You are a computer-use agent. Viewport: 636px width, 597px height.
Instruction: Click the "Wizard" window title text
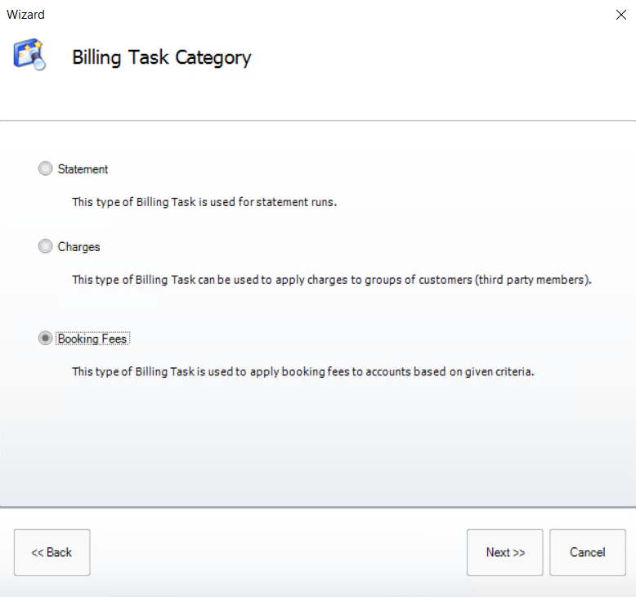(25, 15)
